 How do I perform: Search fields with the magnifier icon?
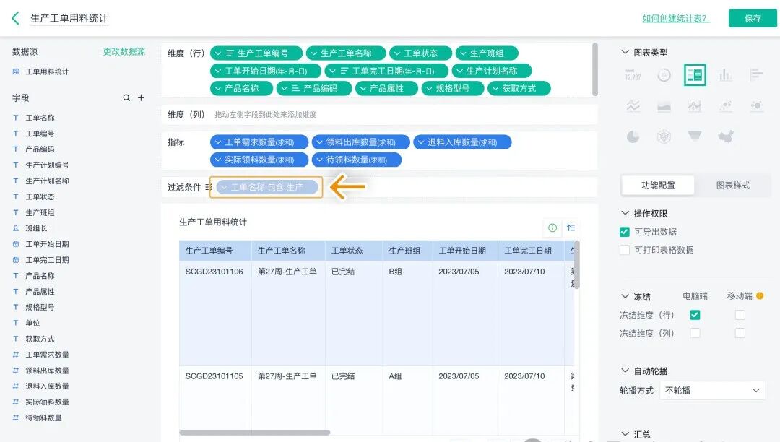click(x=126, y=98)
